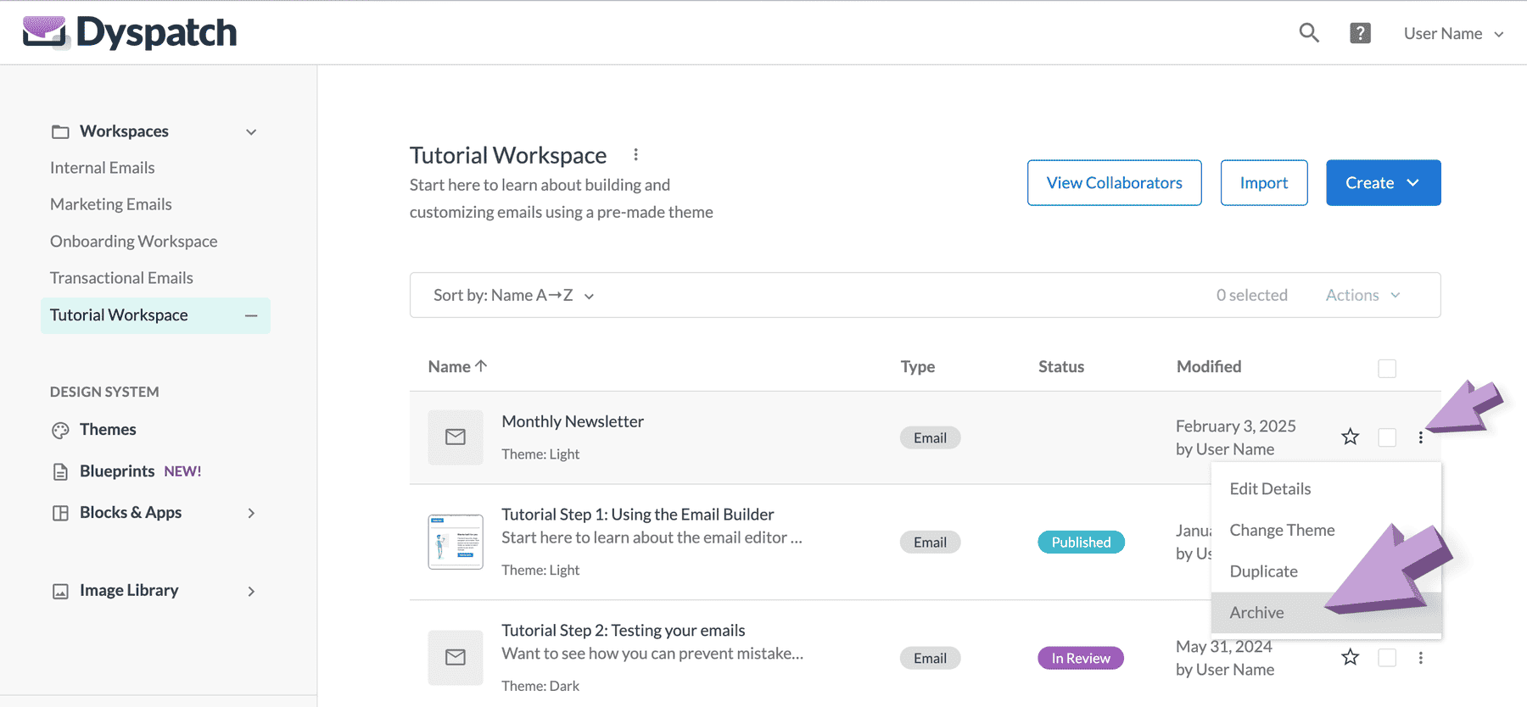Screen dimensions: 1527x707
Task: Open Tutorial Workspace three-dot options menu
Action: coord(635,154)
